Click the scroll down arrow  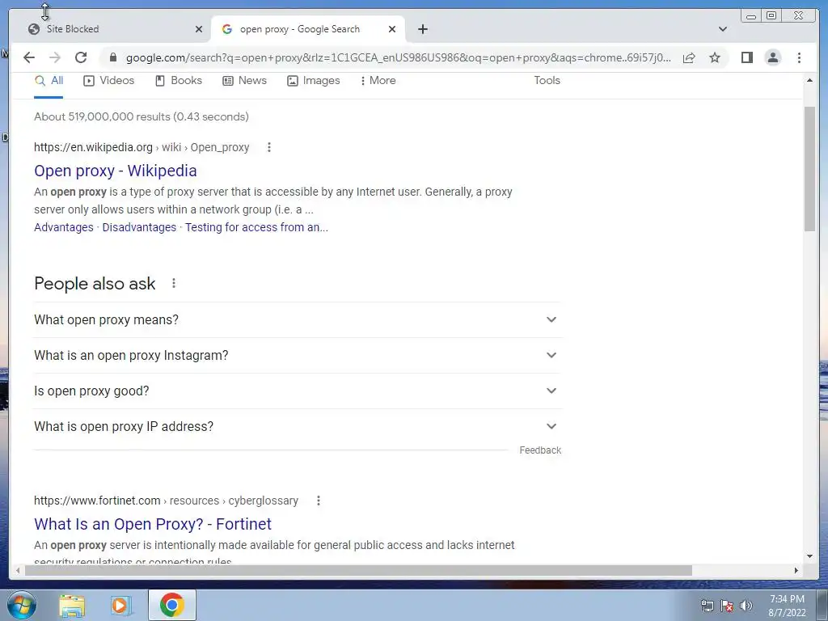[809, 556]
